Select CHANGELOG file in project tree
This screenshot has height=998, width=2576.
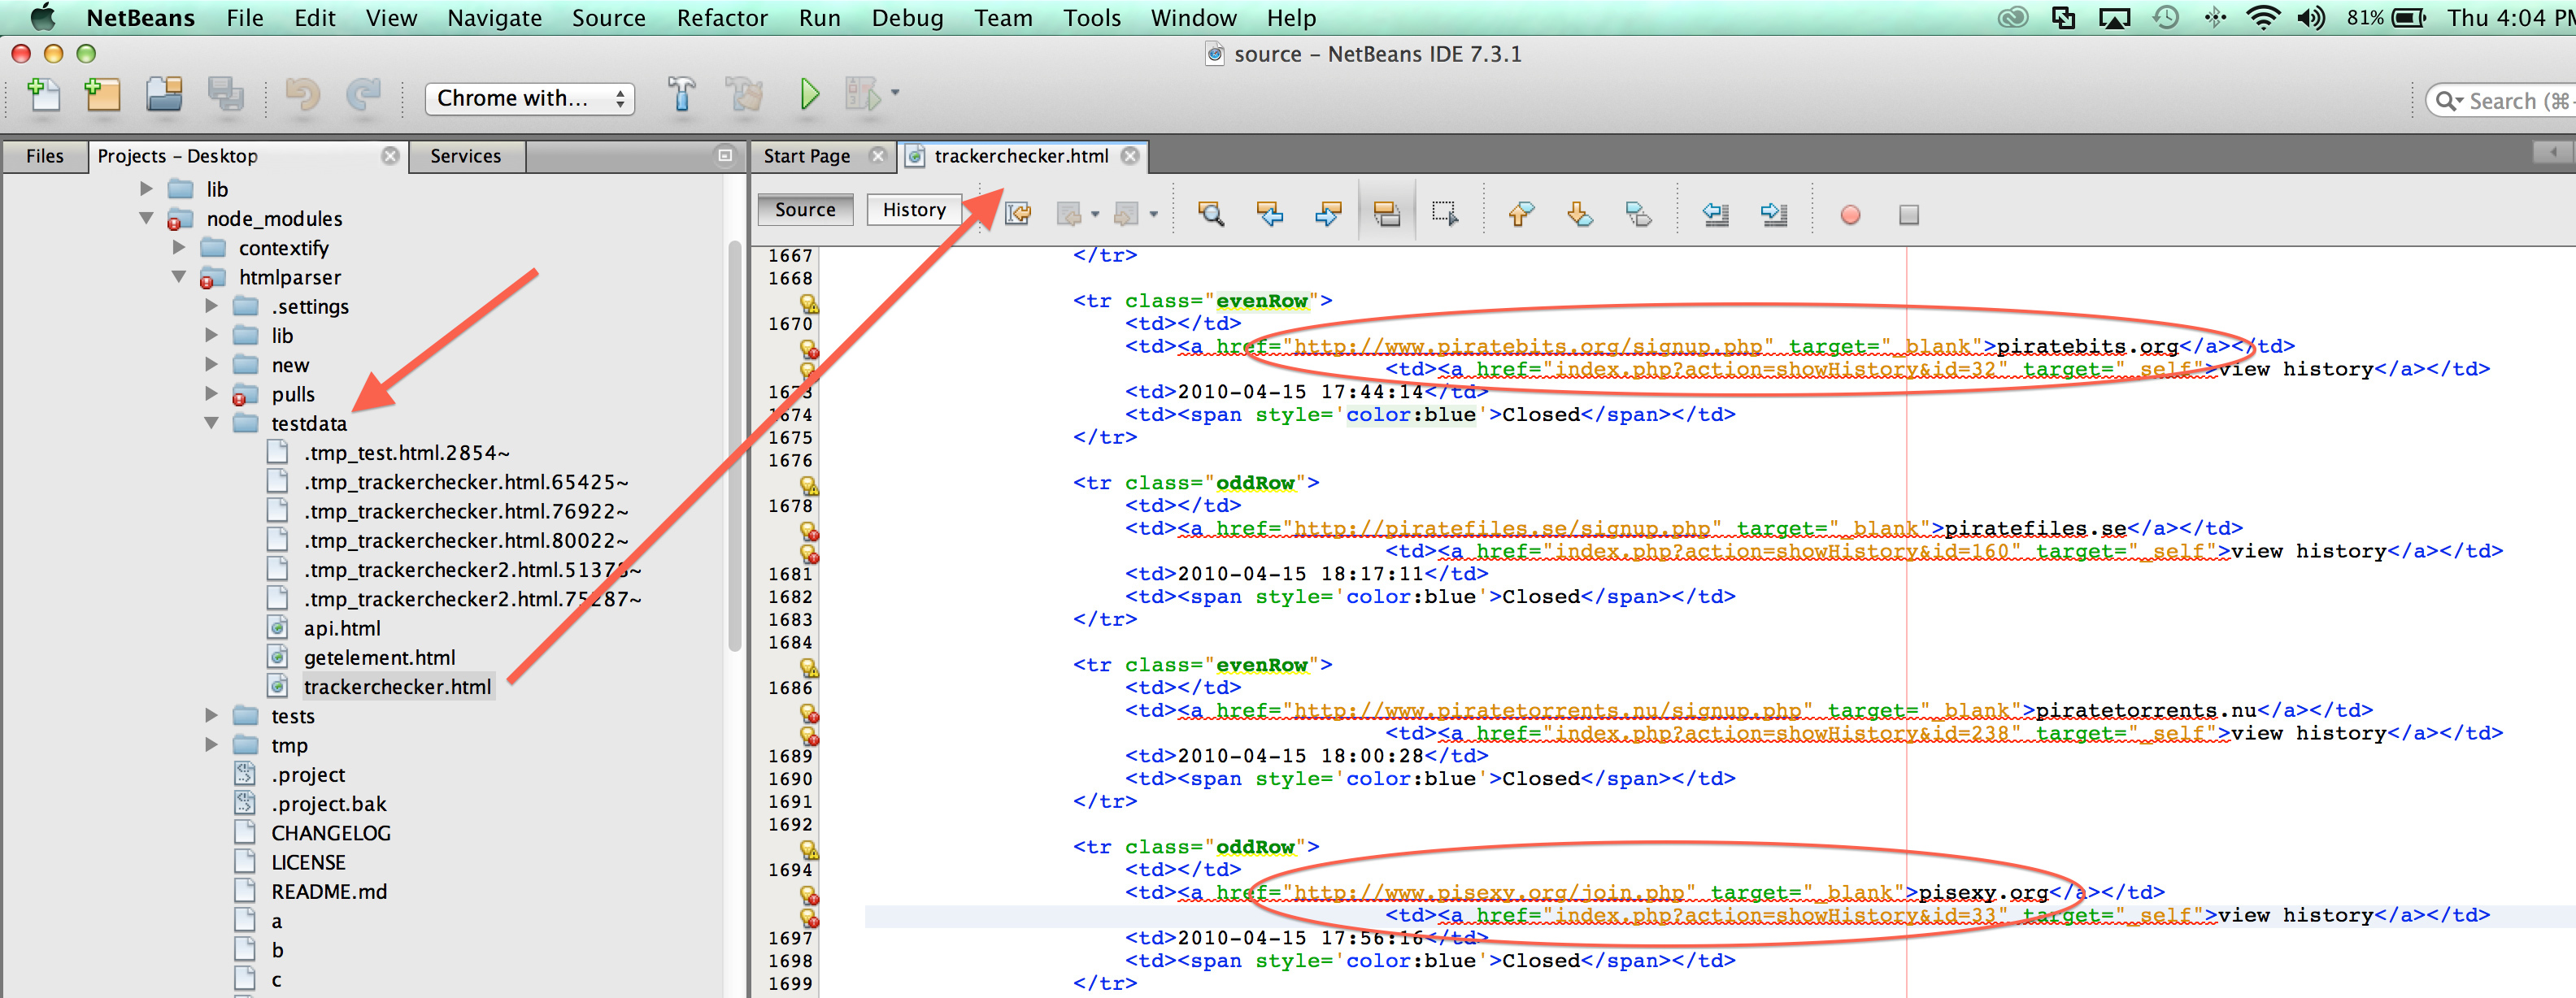coord(331,833)
